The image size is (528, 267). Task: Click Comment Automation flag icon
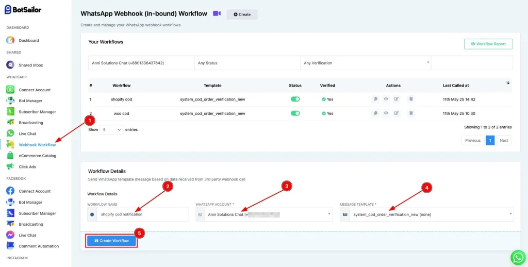(x=10, y=246)
